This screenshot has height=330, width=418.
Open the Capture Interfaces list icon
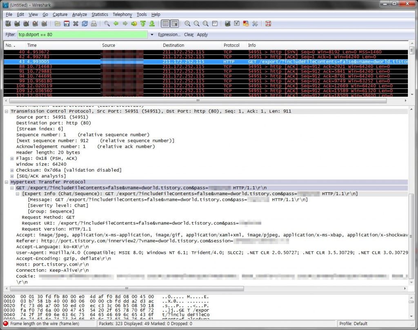(8, 24)
